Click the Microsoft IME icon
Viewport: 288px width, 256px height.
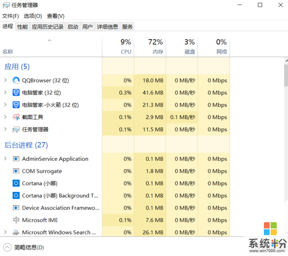coord(16,220)
